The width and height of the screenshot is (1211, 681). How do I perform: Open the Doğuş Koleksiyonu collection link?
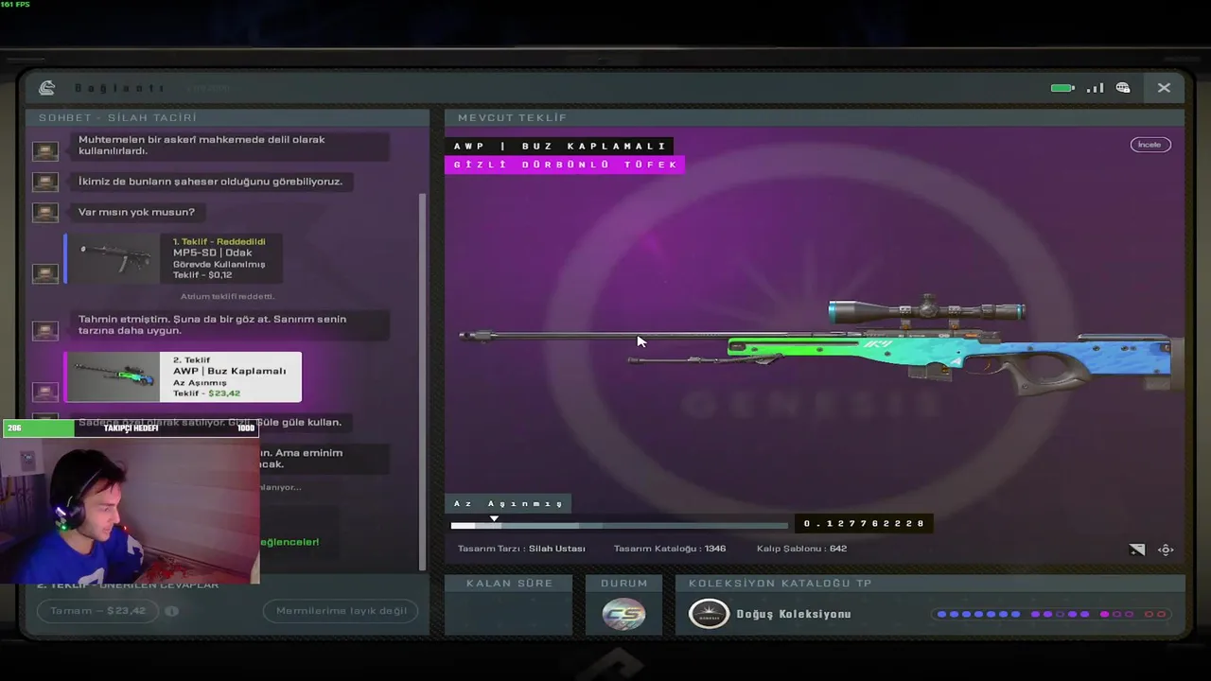(794, 614)
